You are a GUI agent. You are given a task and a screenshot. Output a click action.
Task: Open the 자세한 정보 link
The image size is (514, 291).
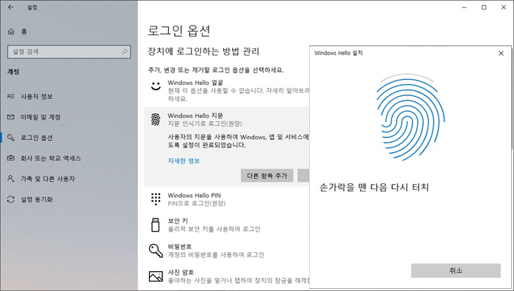[x=184, y=161]
